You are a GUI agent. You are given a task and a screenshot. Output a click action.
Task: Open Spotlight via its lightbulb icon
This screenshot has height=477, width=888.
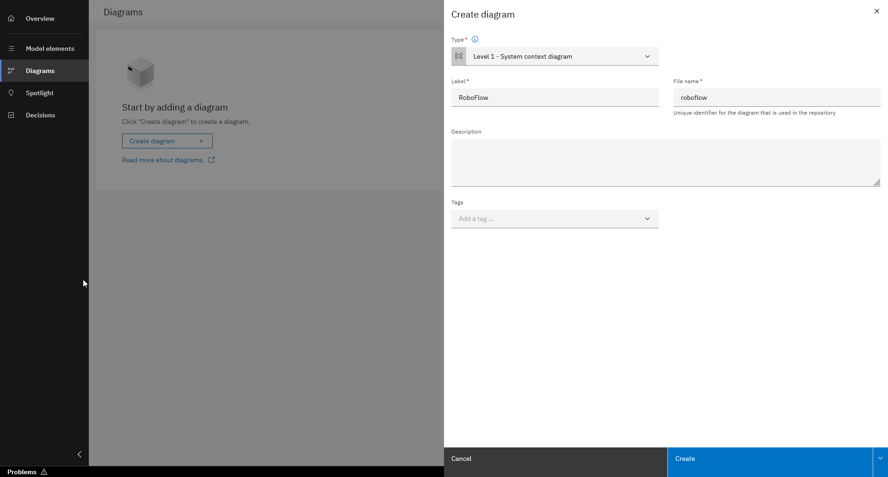tap(11, 93)
